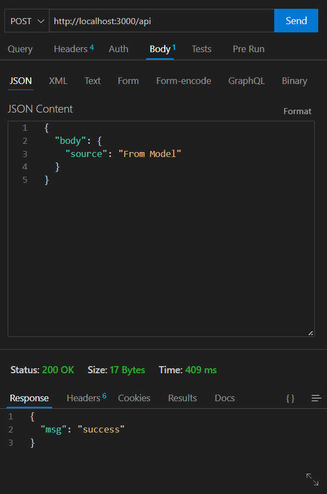The height and width of the screenshot is (494, 327).
Task: Select the JSON body type
Action: click(x=21, y=81)
